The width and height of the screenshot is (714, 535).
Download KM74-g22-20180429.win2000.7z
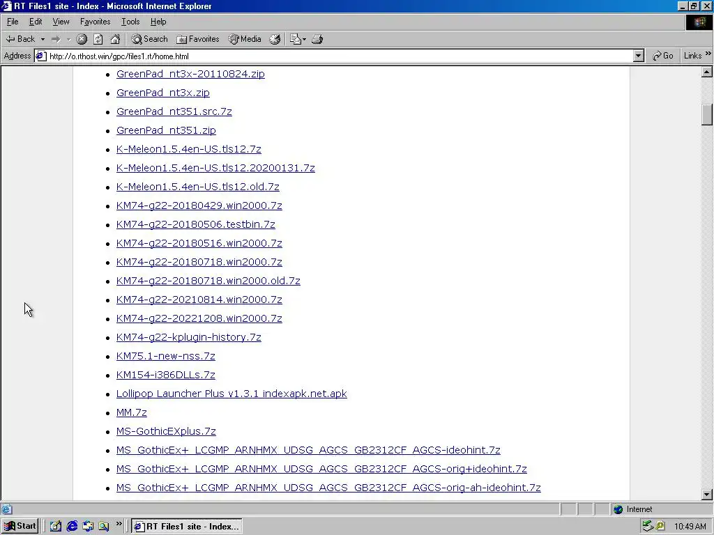199,206
